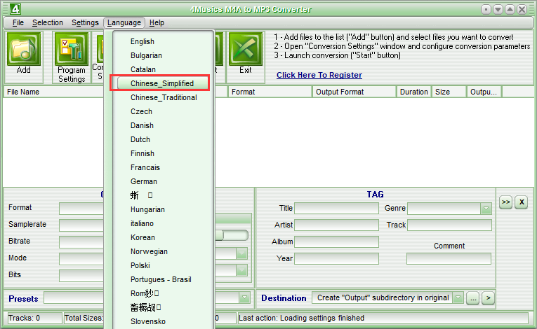Select Dutch language
This screenshot has width=537, height=329.
140,139
